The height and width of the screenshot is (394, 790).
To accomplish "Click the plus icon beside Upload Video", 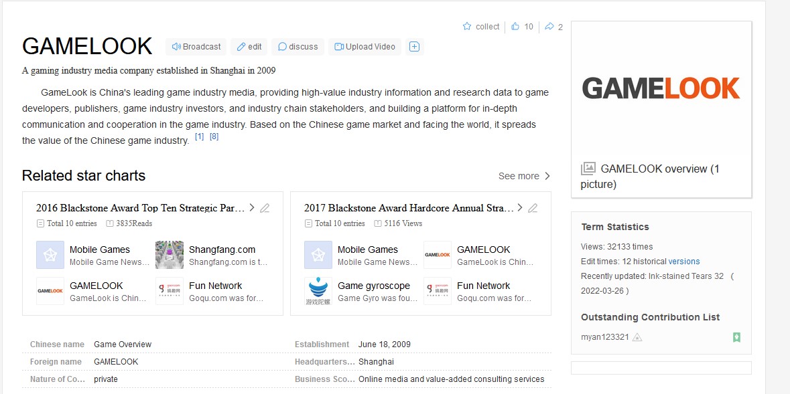I will click(x=414, y=47).
